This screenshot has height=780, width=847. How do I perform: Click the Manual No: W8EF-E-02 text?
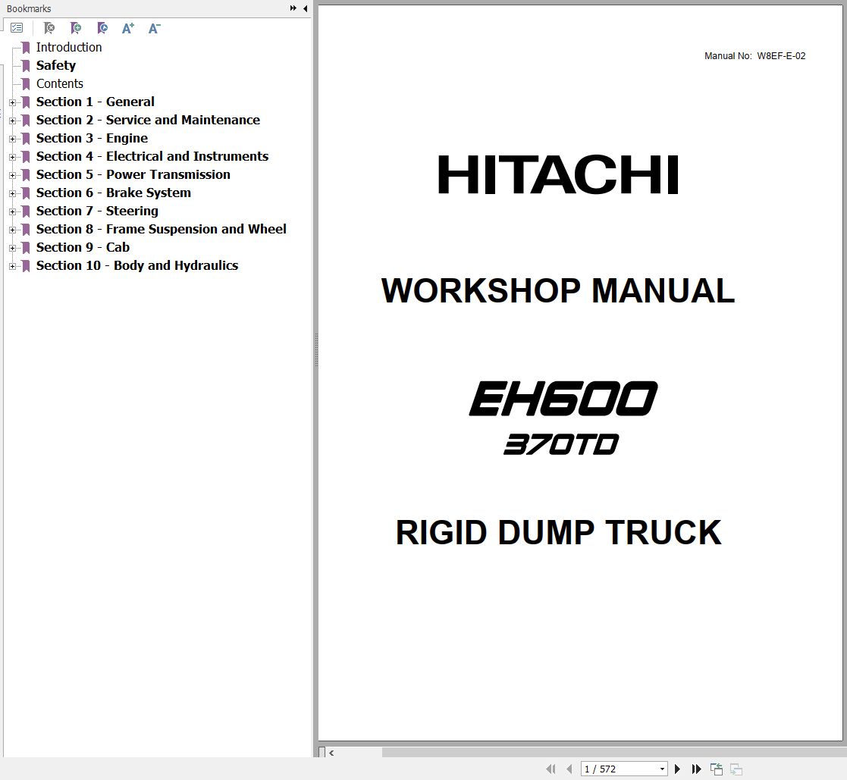[754, 55]
